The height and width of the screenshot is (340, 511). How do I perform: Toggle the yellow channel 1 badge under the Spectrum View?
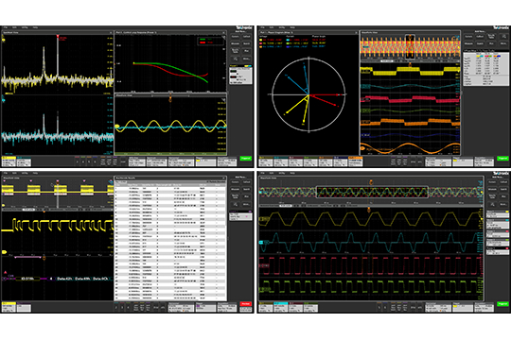[9, 161]
